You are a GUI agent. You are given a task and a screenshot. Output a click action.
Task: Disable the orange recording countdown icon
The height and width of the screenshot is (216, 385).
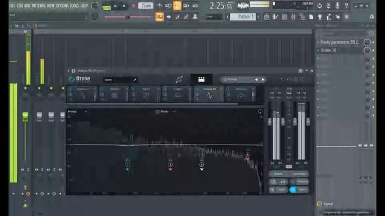tap(177, 5)
